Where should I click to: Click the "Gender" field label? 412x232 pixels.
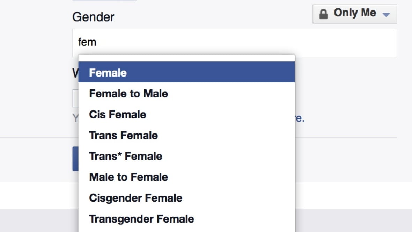pyautogui.click(x=93, y=17)
